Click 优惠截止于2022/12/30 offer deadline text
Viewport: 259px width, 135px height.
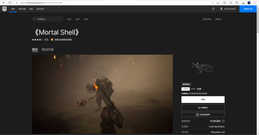(194, 93)
